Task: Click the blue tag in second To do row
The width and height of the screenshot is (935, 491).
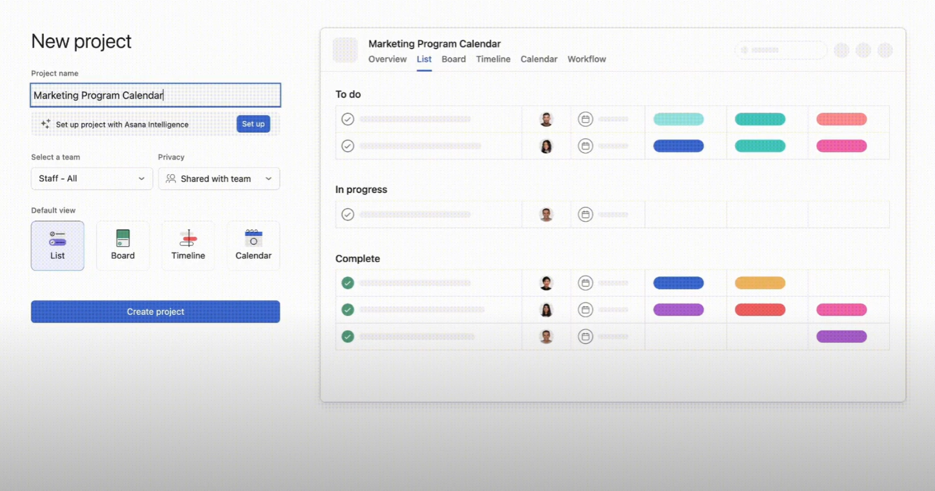Action: pyautogui.click(x=678, y=146)
